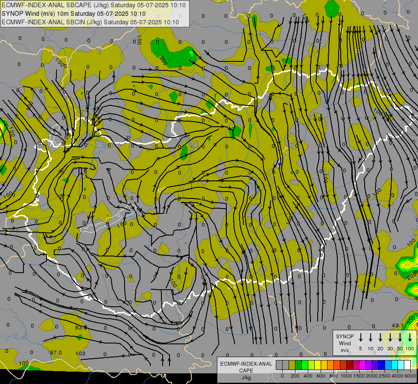Image resolution: width=418 pixels, height=384 pixels.
Task: Click the 'ECMWF-INDEX-ANAL CAPE' legend label
Action: click(x=246, y=367)
